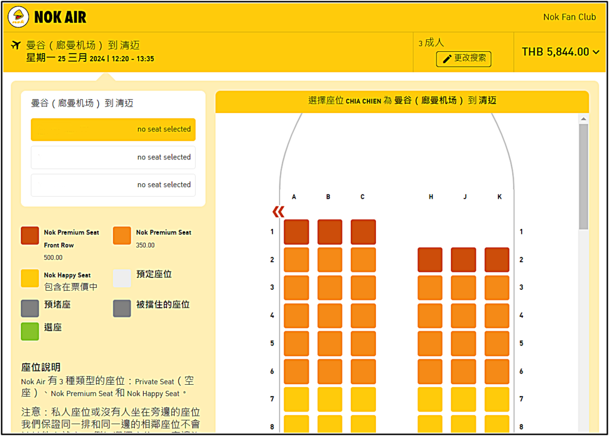The width and height of the screenshot is (609, 436).
Task: Choose front row seat 1B
Action: [329, 232]
